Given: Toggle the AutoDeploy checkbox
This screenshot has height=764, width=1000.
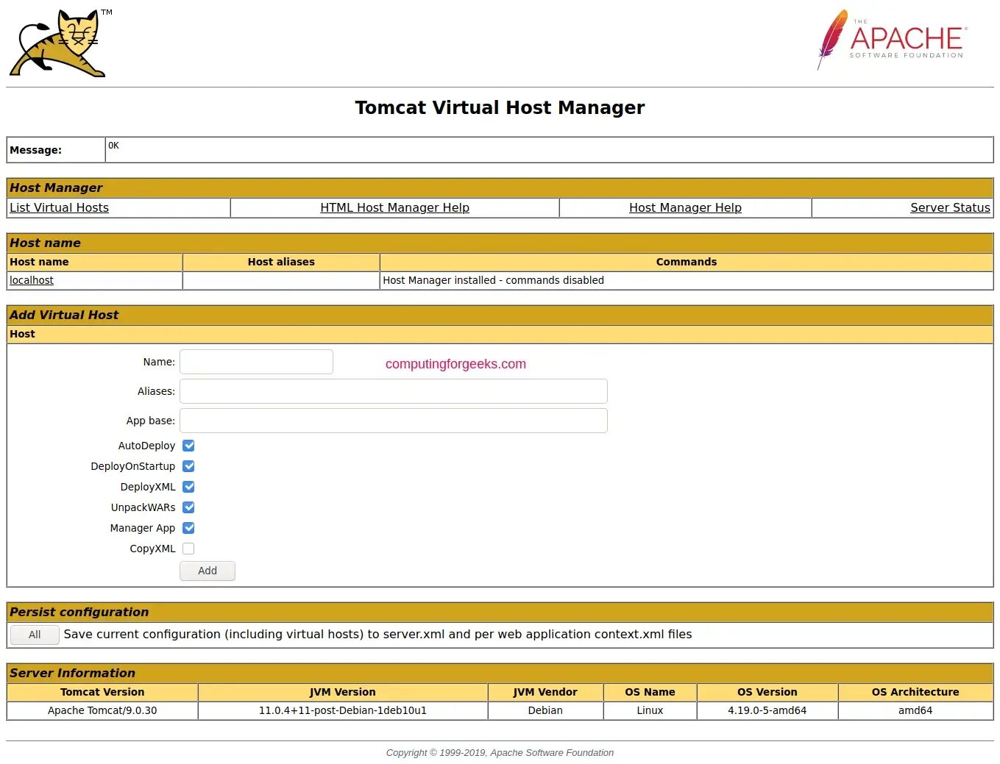Looking at the screenshot, I should coord(188,446).
